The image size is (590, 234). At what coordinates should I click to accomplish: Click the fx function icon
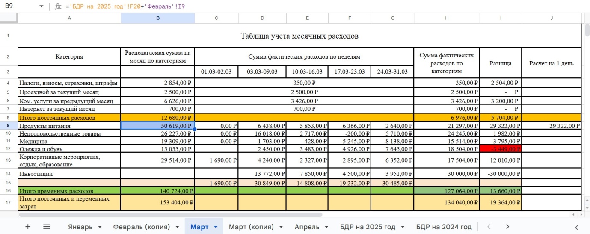[x=58, y=6]
